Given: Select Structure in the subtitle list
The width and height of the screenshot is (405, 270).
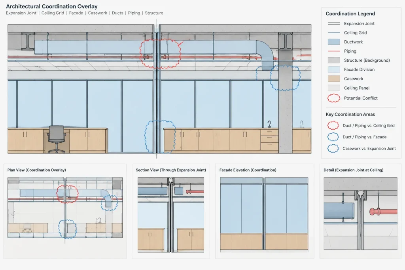Looking at the screenshot, I should pos(154,13).
